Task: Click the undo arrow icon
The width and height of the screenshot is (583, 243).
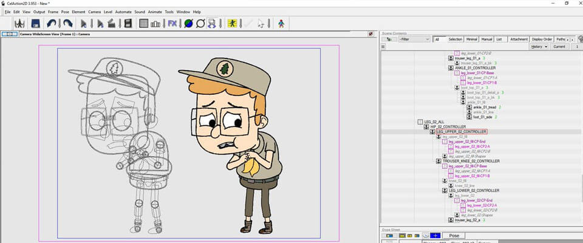Action: (x=51, y=24)
